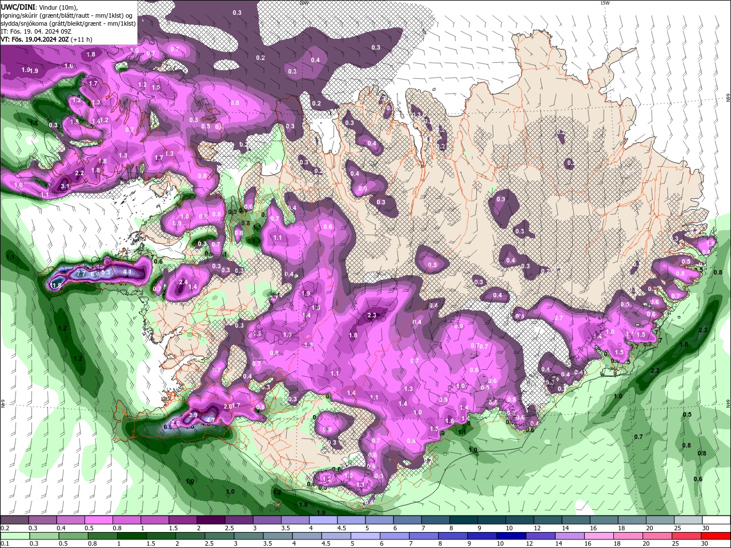Image resolution: width=731 pixels, height=548 pixels.
Task: Choose blue-violet rain-scale swatch starting at 12
Action: coord(540,536)
